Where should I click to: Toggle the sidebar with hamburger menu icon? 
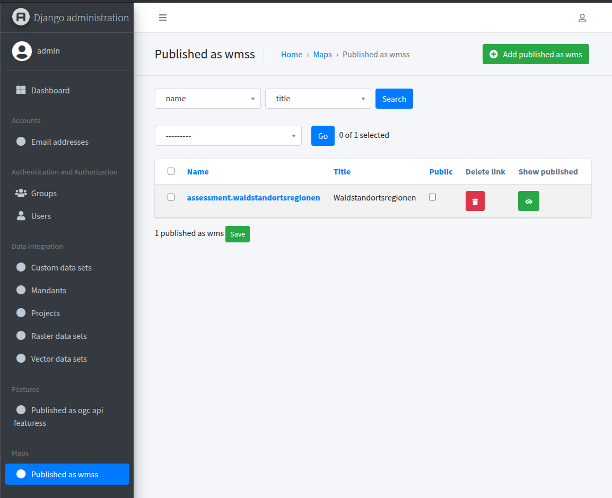tap(163, 18)
